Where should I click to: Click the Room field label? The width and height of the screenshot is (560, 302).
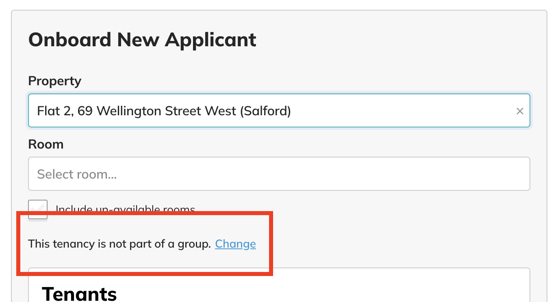click(x=46, y=144)
